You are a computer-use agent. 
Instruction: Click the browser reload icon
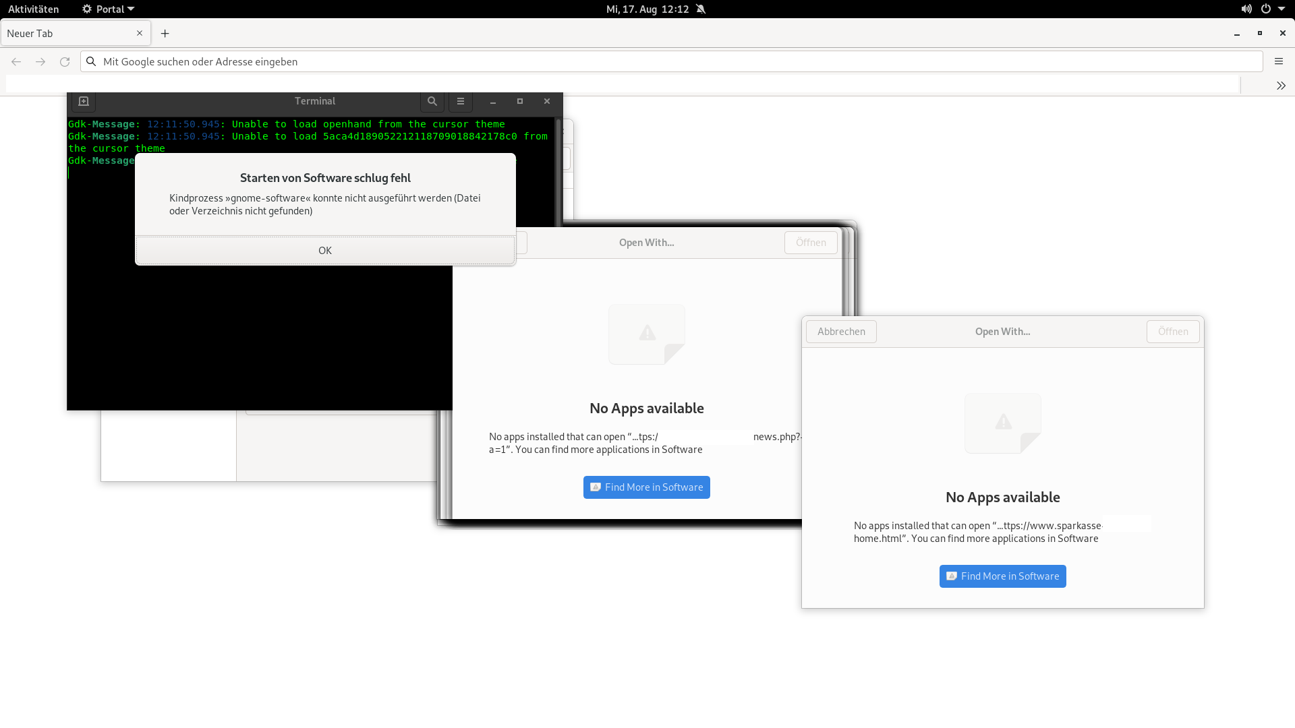click(x=65, y=61)
